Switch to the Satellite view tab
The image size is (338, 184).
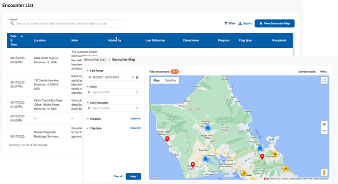(x=170, y=80)
